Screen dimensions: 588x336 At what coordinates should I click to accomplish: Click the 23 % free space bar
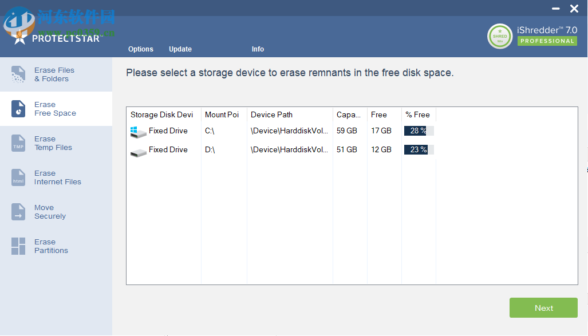(x=419, y=150)
